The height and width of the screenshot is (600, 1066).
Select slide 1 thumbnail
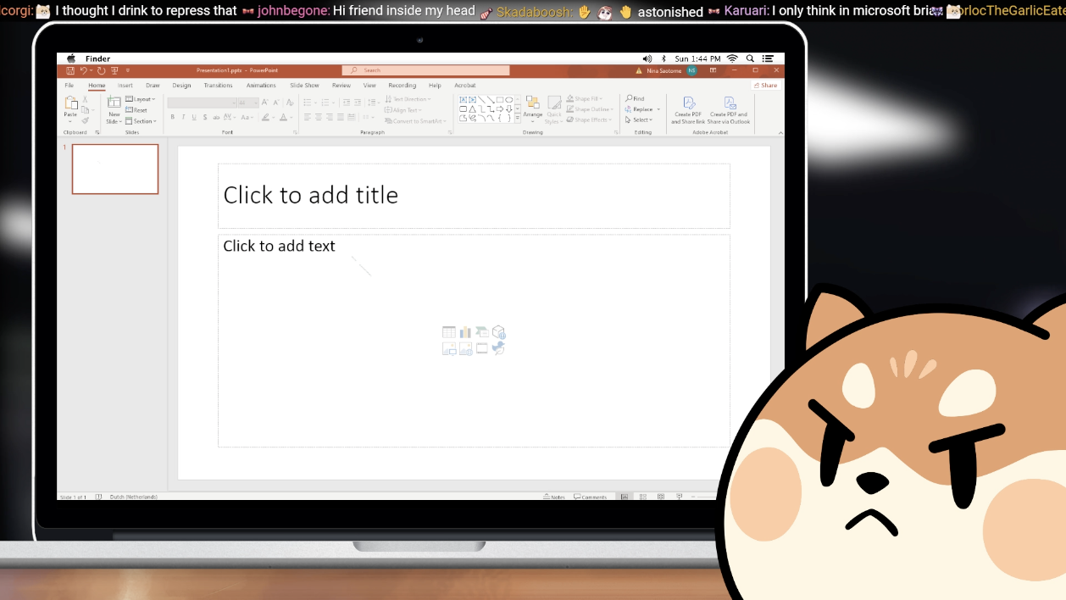(115, 169)
